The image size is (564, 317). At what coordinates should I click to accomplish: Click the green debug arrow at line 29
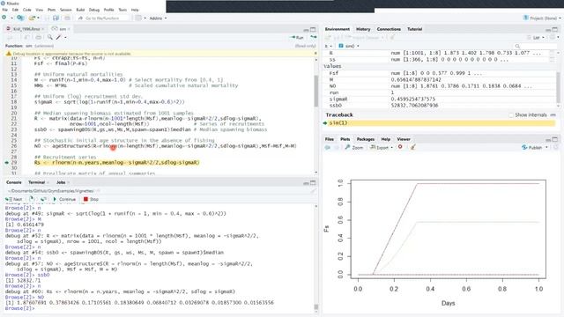(6, 162)
